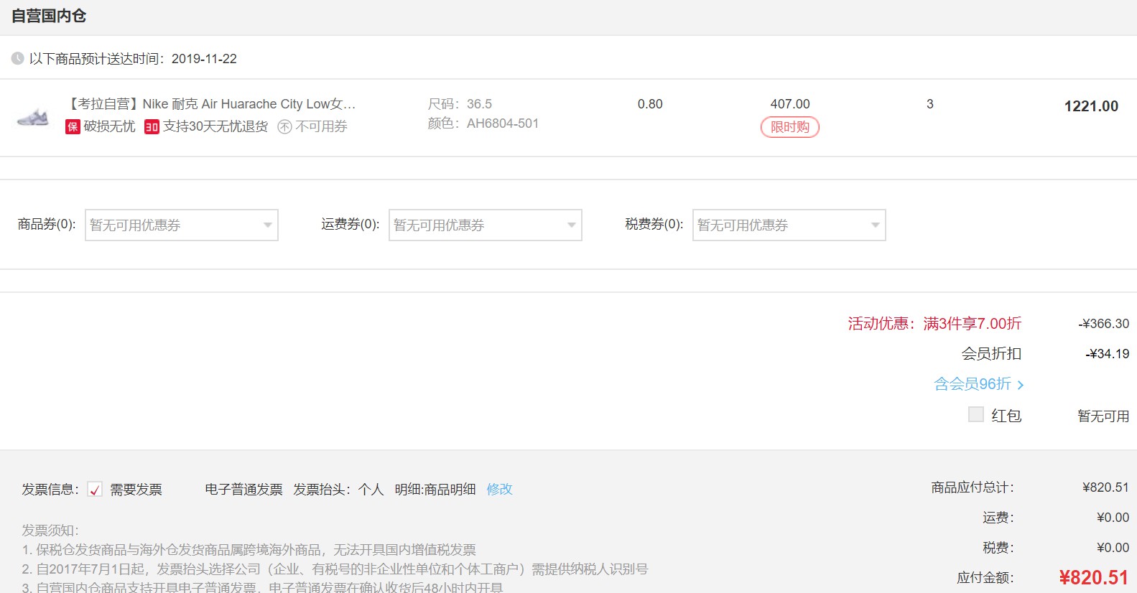Viewport: 1137px width, 593px height.
Task: Click the weight value 0.80
Action: 650,104
